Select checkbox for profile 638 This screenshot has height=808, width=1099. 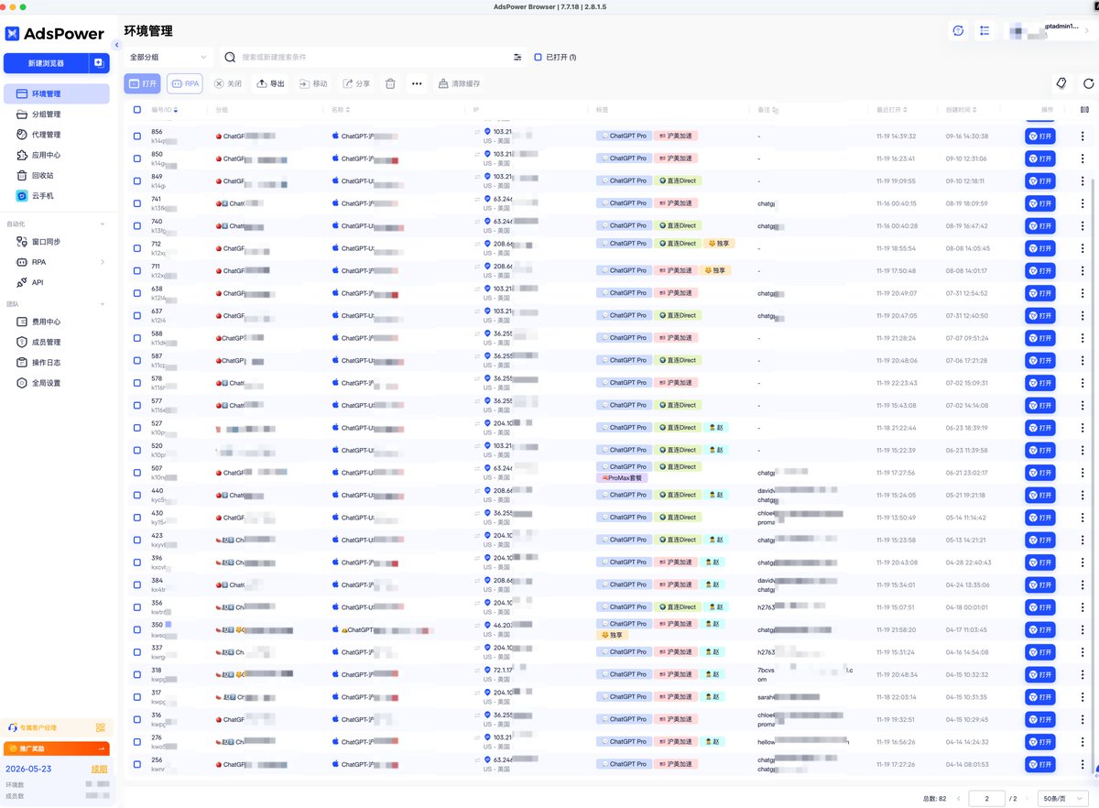(x=137, y=293)
